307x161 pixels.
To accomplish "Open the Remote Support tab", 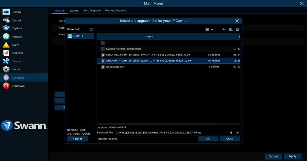I will 115,11.
